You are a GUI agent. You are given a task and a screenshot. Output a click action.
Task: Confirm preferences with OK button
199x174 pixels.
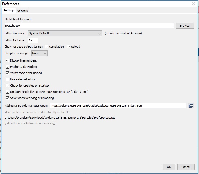click(x=169, y=167)
